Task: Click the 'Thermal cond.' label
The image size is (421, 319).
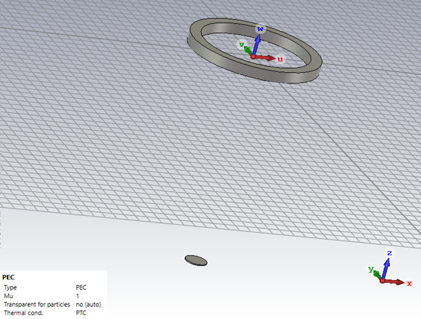Action: coord(24,313)
